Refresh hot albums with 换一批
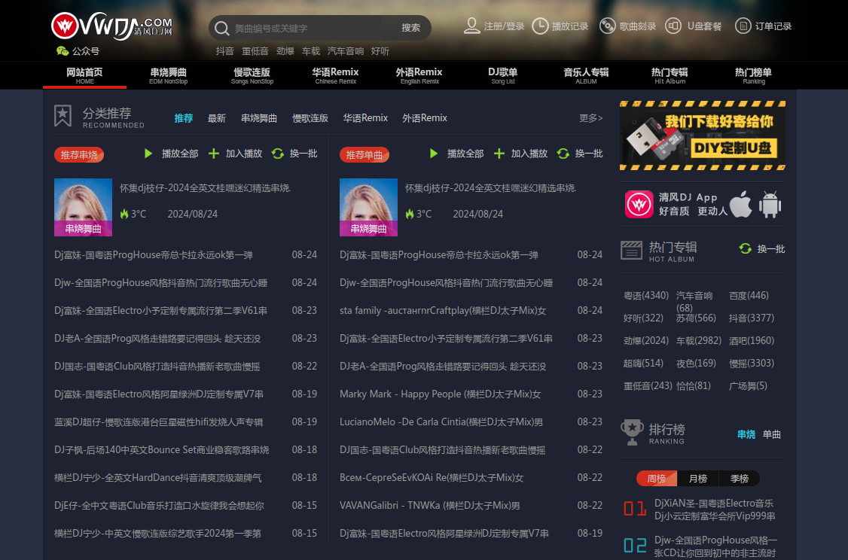Viewport: 848px width, 560px height. (x=762, y=248)
